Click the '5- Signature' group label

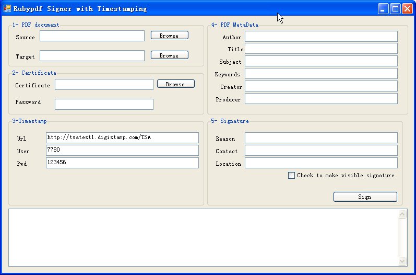pos(230,121)
